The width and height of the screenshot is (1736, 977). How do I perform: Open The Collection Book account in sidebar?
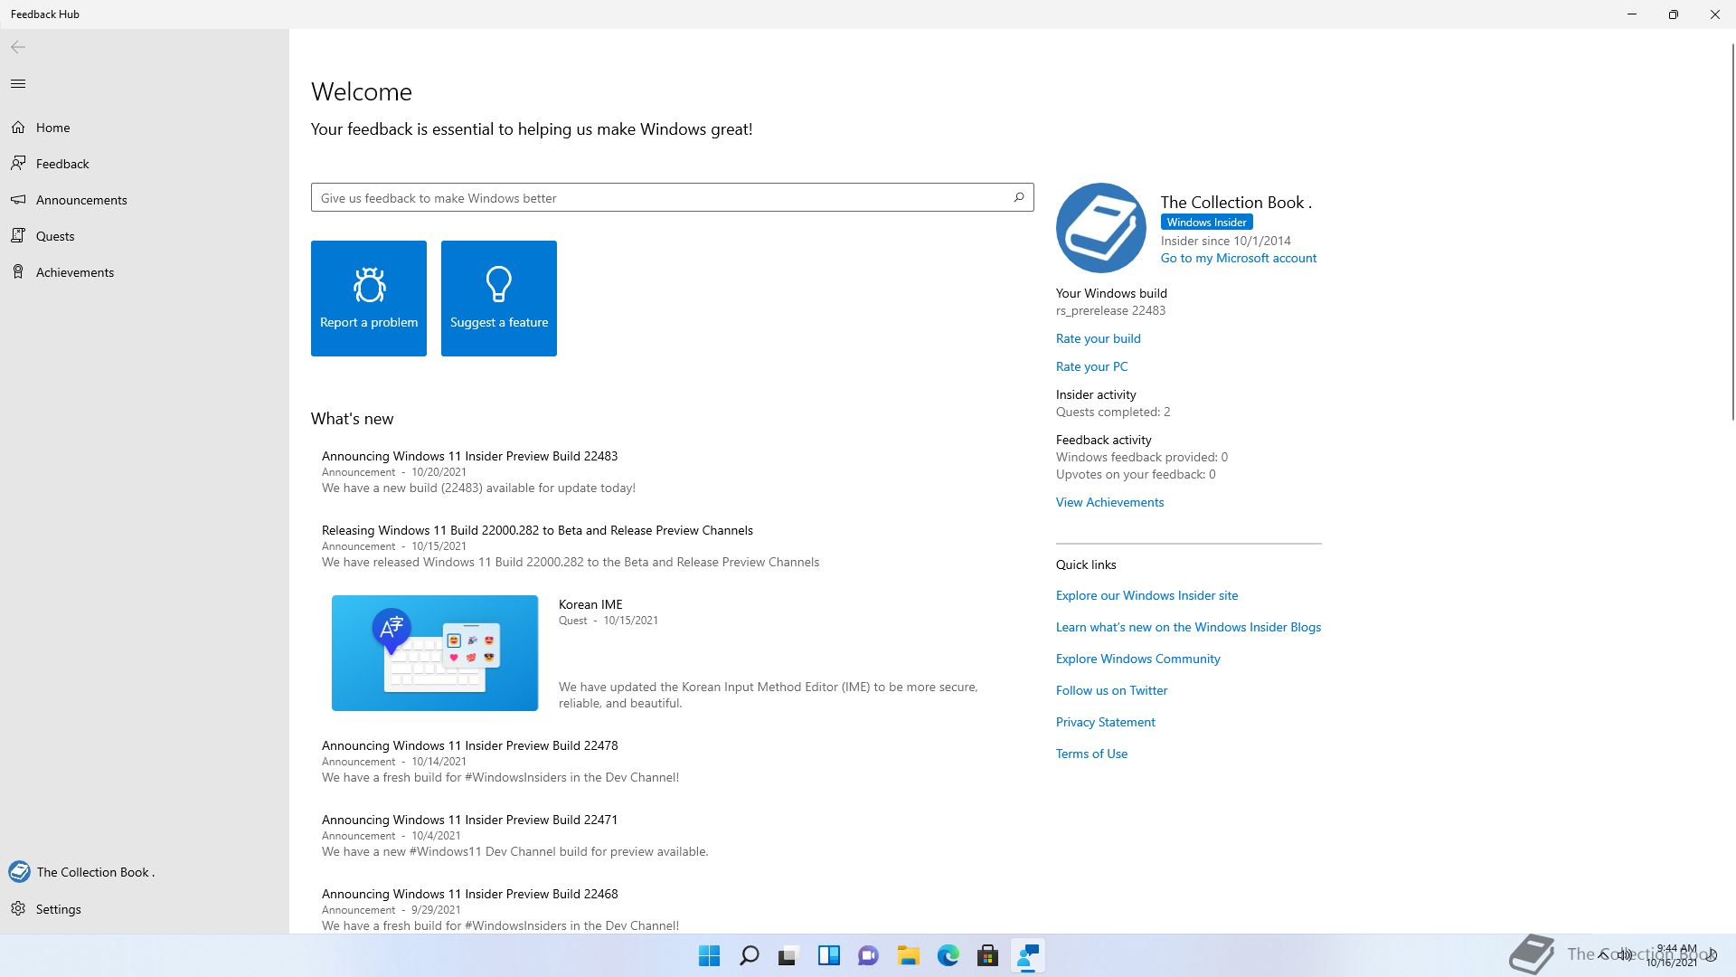pyautogui.click(x=145, y=872)
